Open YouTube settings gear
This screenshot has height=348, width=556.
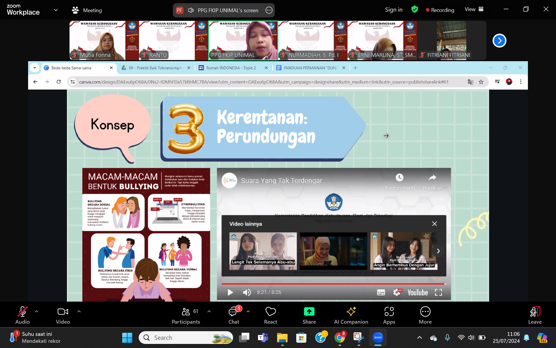pyautogui.click(x=397, y=292)
